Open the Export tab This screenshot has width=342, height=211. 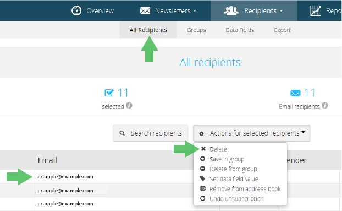[x=283, y=30]
